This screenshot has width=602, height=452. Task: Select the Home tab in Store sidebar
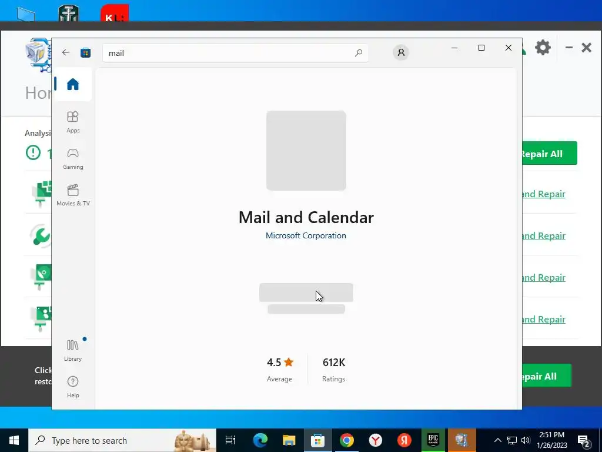point(73,84)
